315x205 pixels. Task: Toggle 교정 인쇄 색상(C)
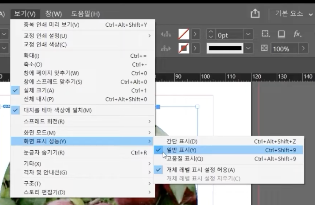pos(83,45)
